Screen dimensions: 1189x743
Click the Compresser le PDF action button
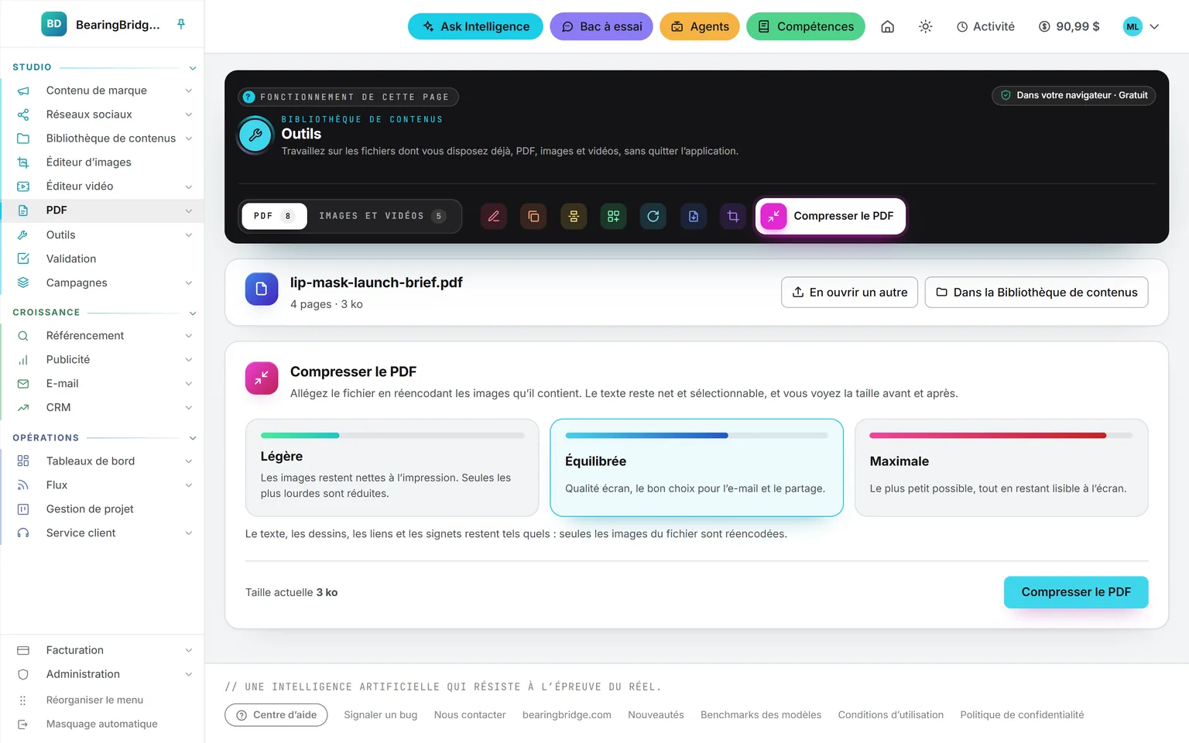[x=1076, y=592]
